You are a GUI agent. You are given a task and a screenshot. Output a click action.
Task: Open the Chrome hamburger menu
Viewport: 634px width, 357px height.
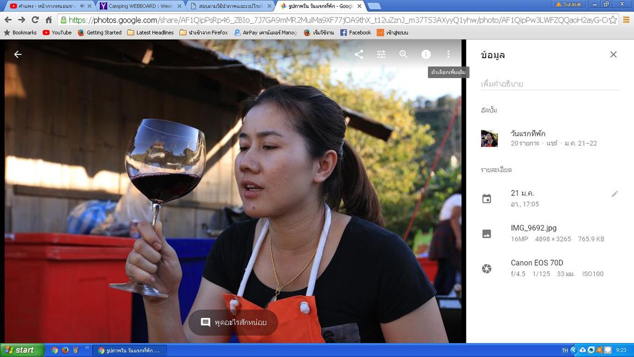pyautogui.click(x=626, y=20)
